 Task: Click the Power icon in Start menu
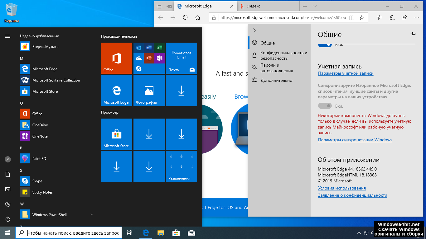pyautogui.click(x=8, y=219)
